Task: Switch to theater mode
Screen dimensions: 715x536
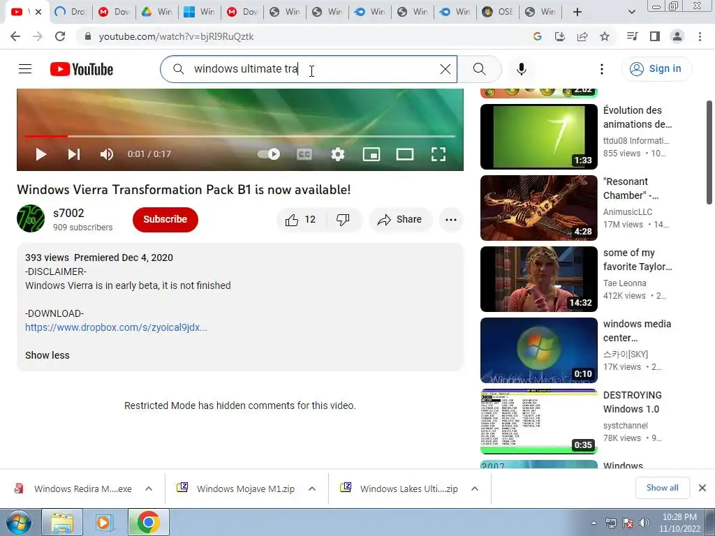Action: (x=405, y=154)
